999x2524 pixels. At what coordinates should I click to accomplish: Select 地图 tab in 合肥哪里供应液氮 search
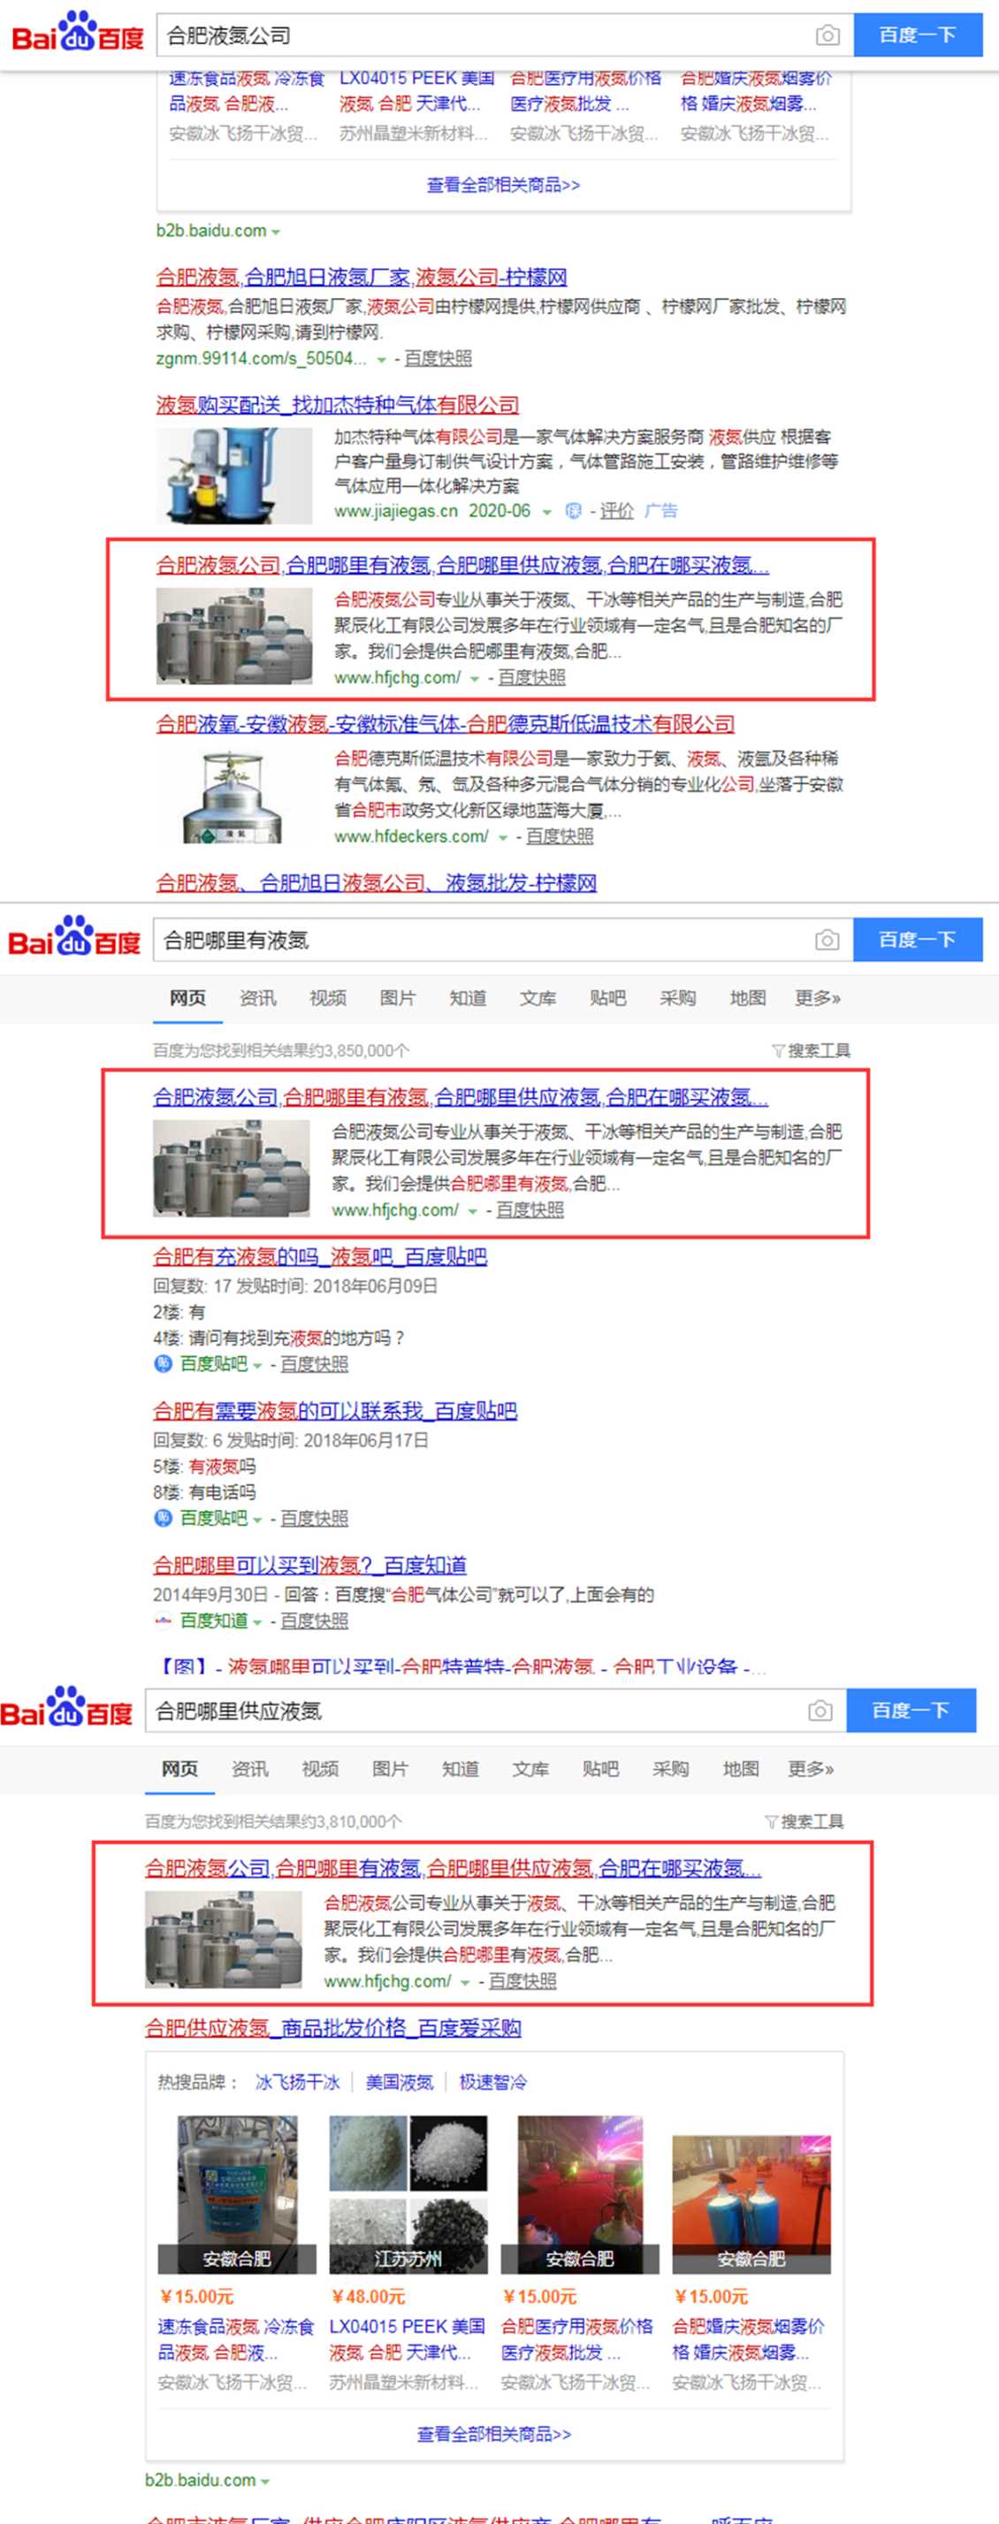coord(741,1768)
